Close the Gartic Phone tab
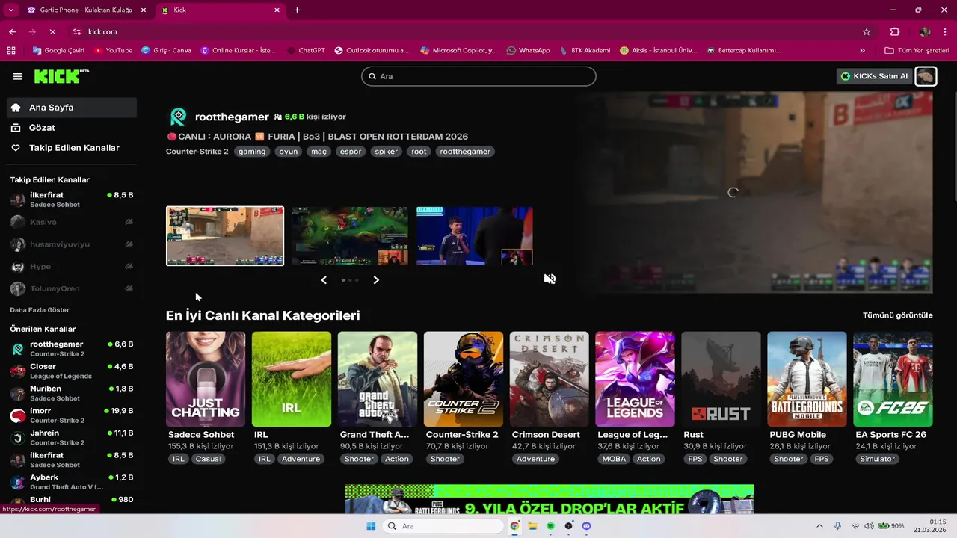 coord(144,10)
